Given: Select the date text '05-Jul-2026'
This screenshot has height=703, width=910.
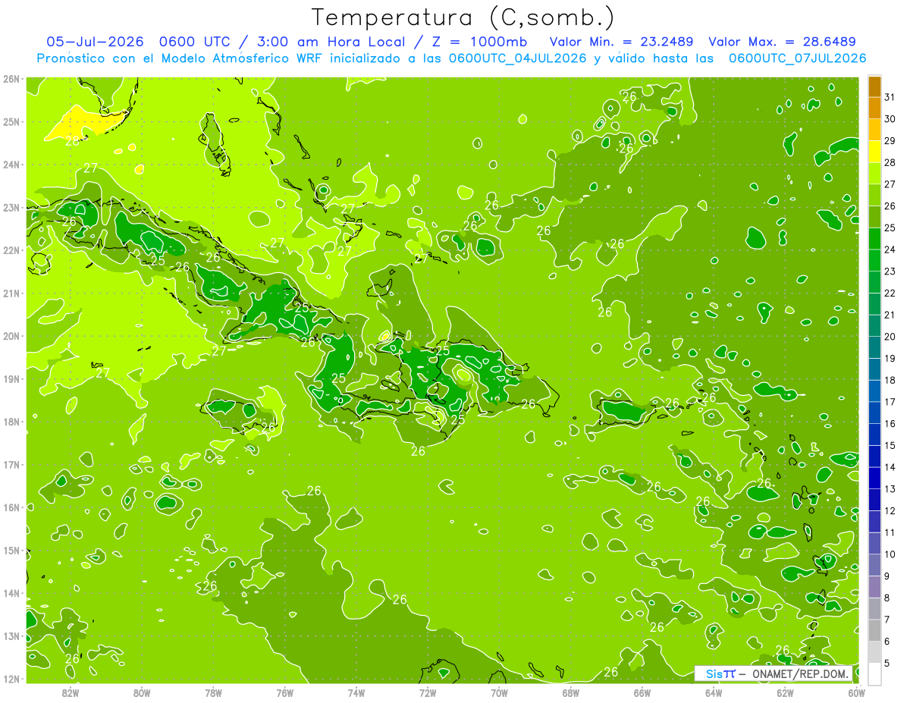Looking at the screenshot, I should pyautogui.click(x=96, y=42).
